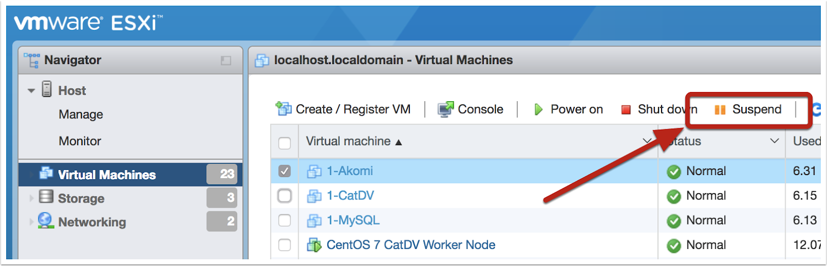
Task: Click Normal status text for CentOS 7 row
Action: tap(706, 245)
